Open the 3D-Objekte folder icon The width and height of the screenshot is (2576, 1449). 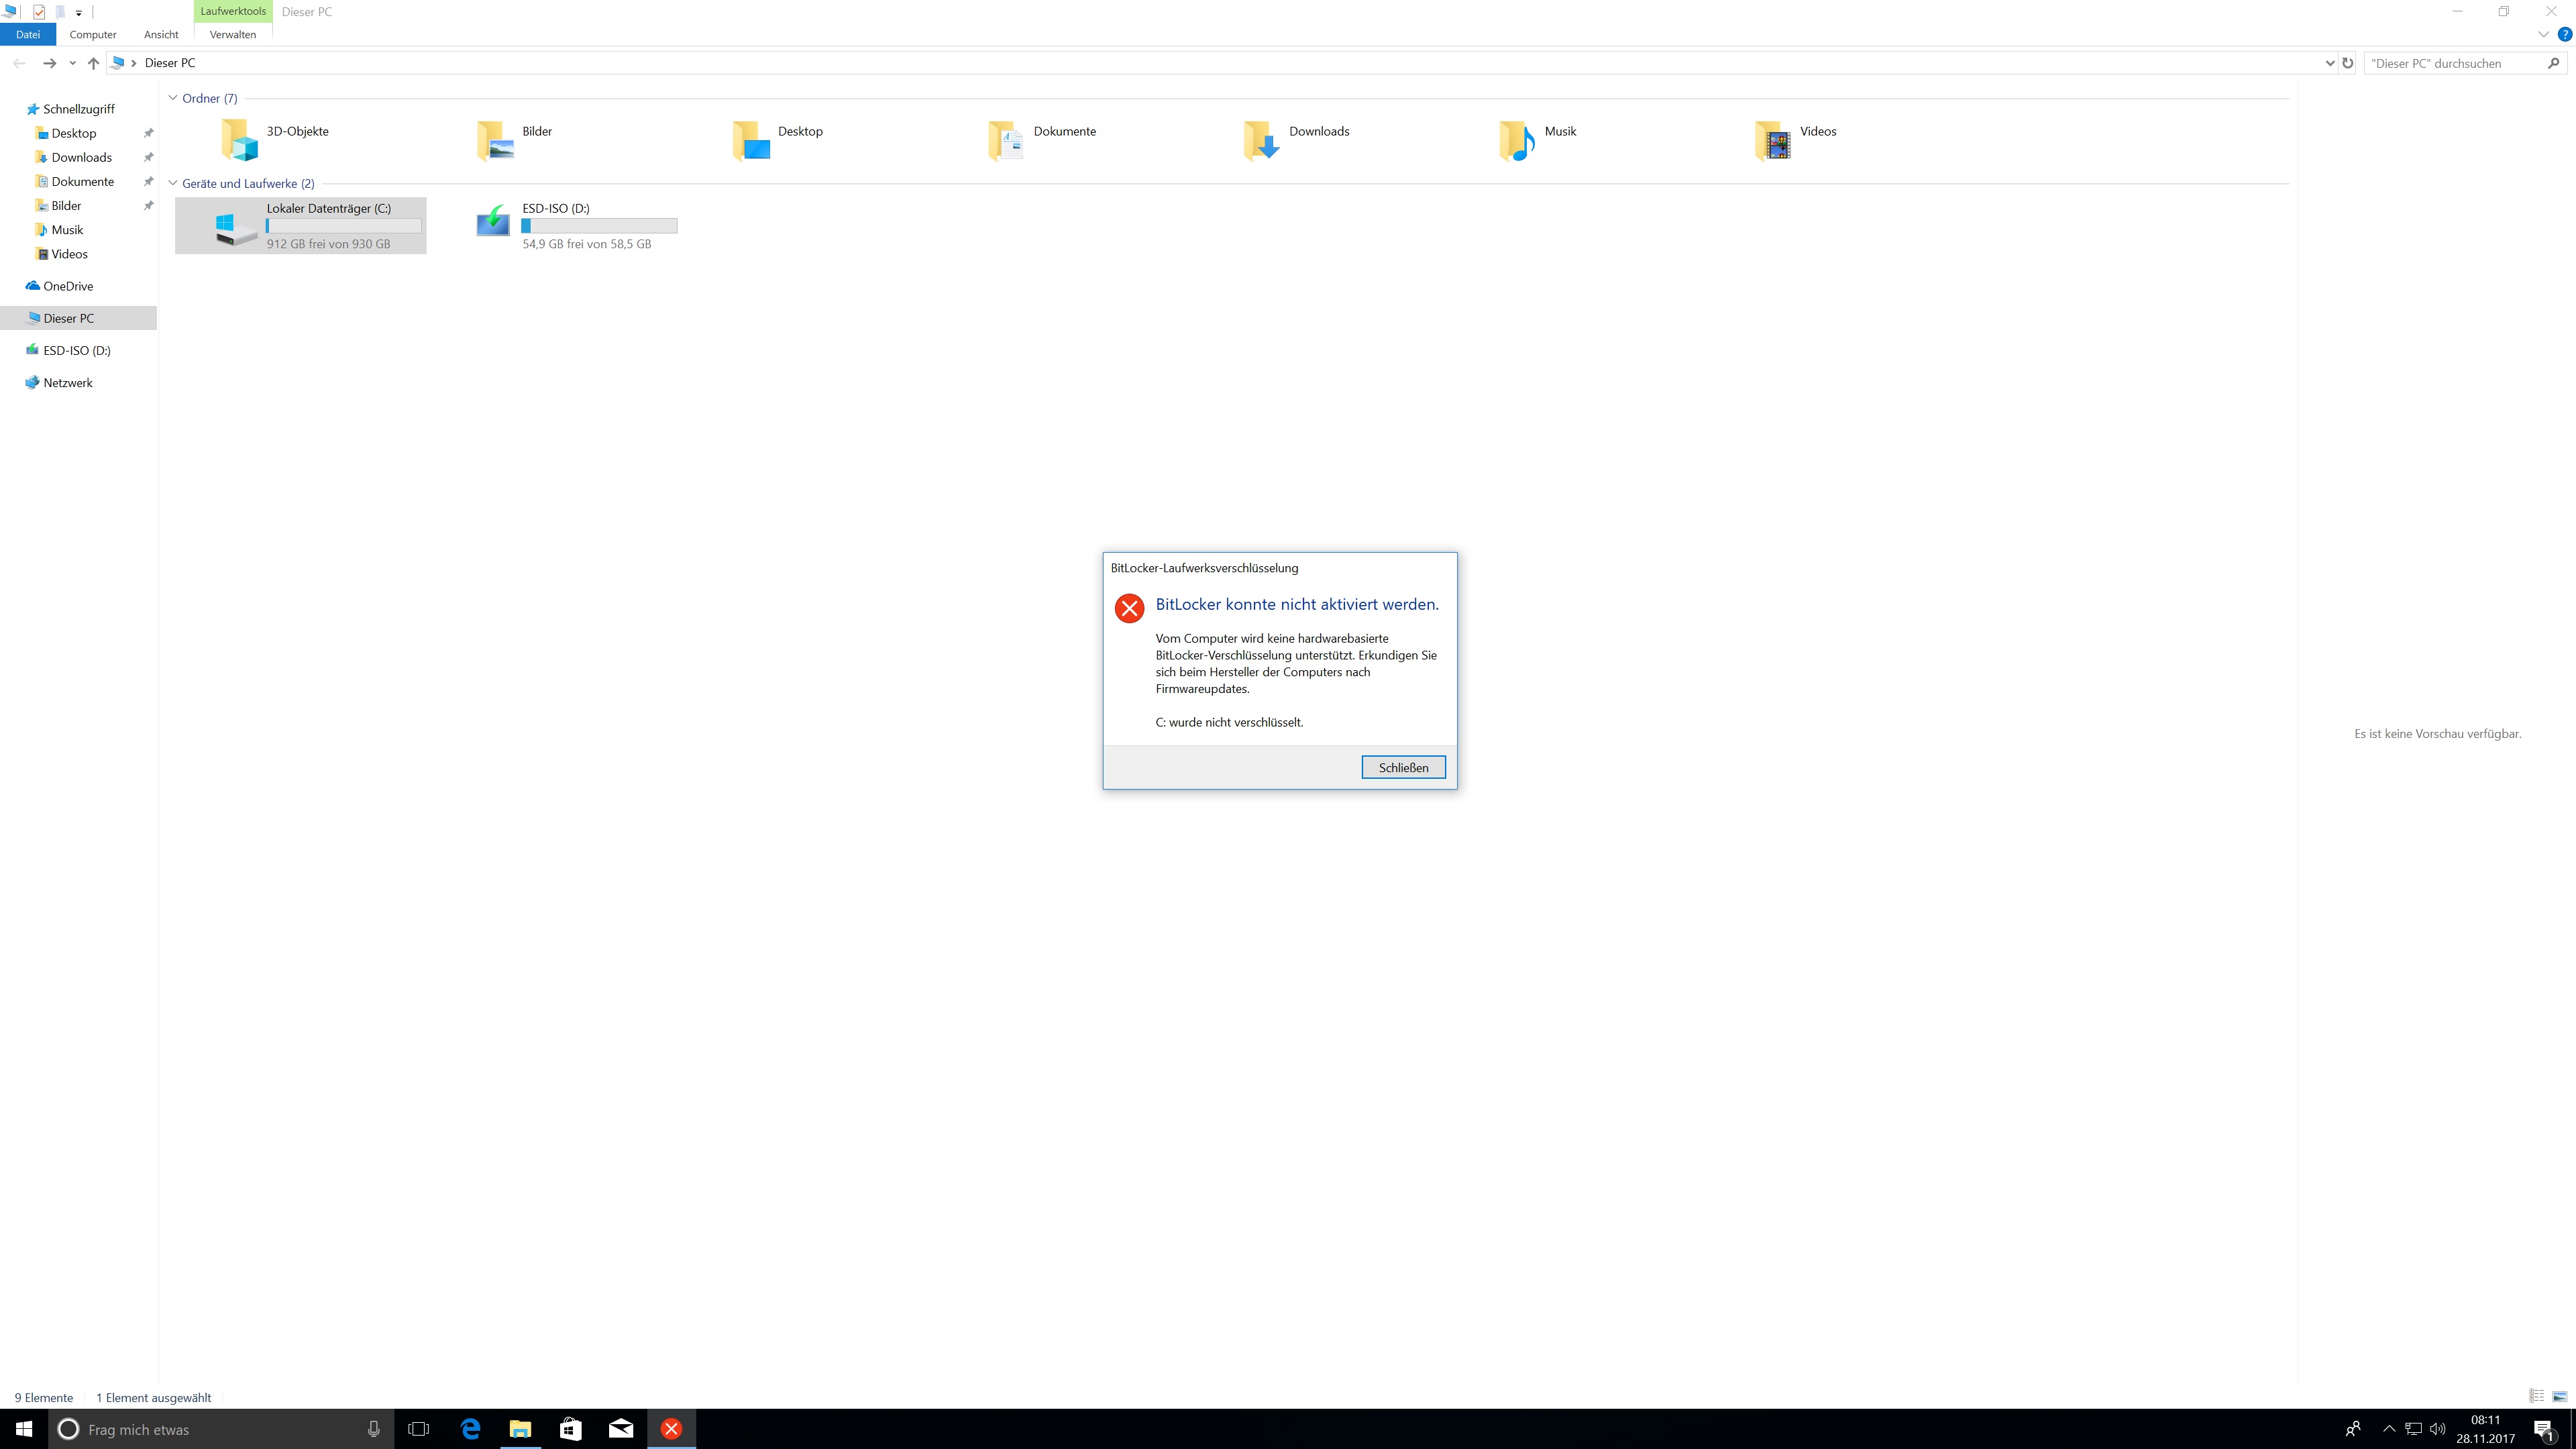[240, 139]
